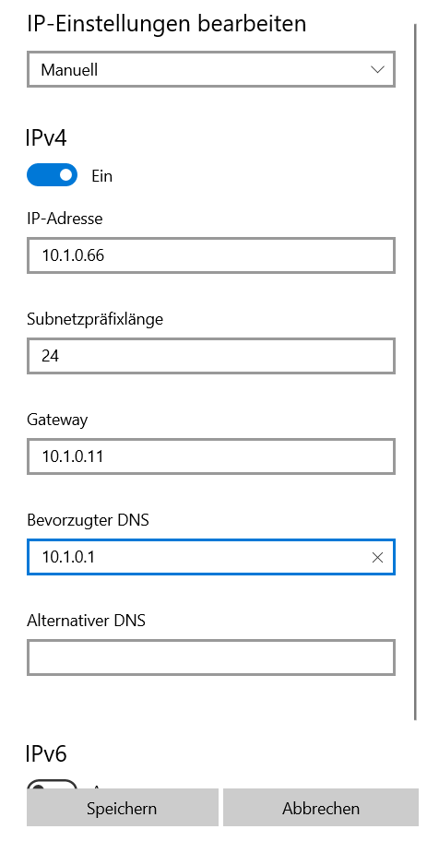Toggle the IPv6 switch
439x841 pixels.
click(x=52, y=784)
